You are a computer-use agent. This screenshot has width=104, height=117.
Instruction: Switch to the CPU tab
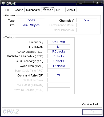click(6, 10)
